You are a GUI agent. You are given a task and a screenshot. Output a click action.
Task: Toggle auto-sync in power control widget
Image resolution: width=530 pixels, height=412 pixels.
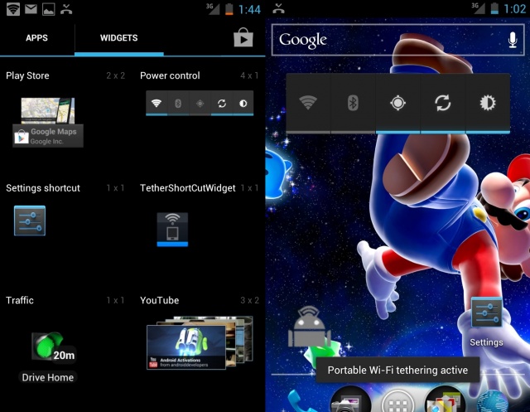point(442,103)
